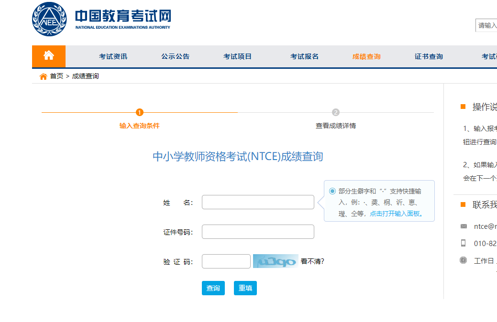Click the phone icon in contact section
This screenshot has height=322, width=497.
point(463,243)
